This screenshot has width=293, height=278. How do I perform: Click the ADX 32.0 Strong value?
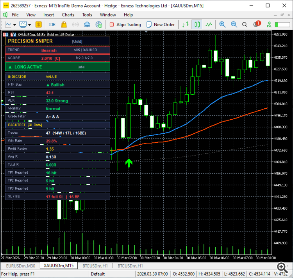point(57,101)
